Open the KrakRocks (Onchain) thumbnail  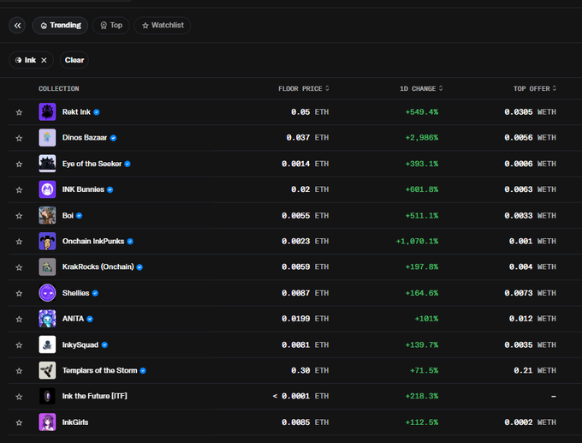(47, 266)
